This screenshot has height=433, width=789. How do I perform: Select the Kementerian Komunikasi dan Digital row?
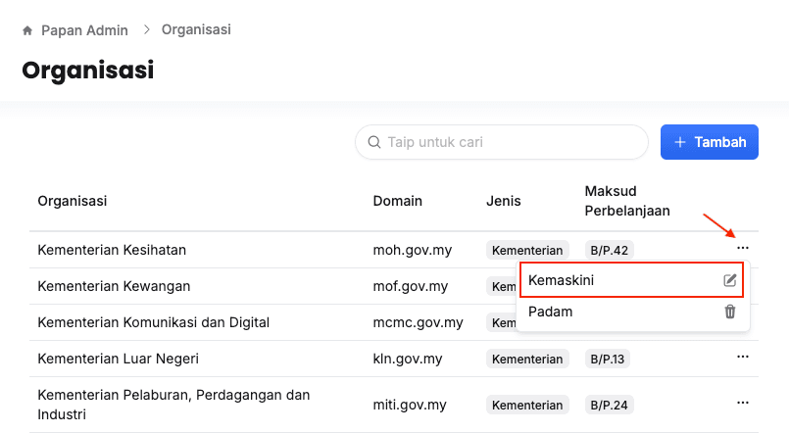tap(153, 322)
